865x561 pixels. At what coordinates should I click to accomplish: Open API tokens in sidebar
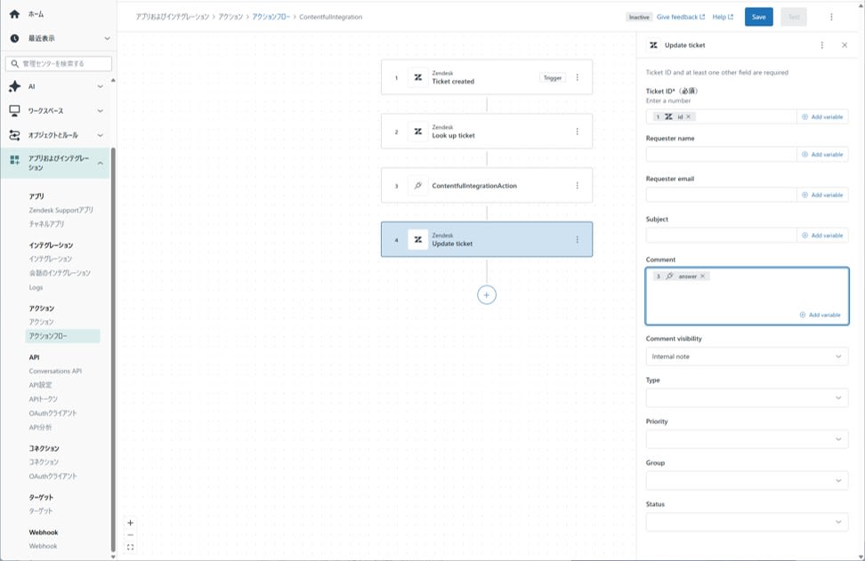point(43,399)
